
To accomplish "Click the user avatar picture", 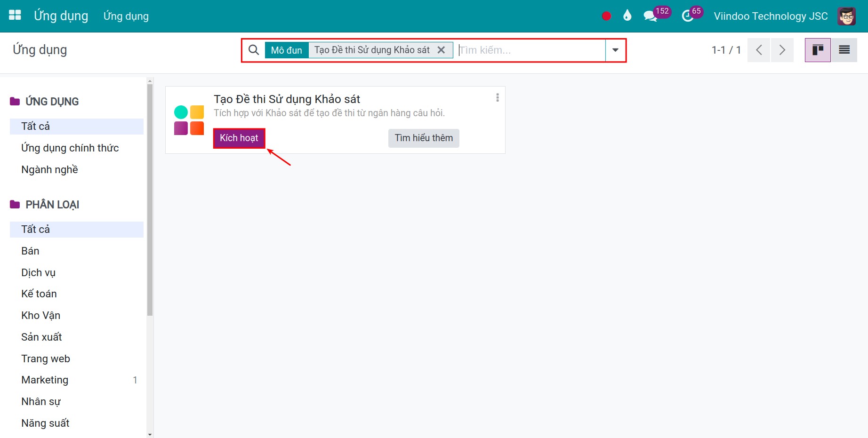I will (x=846, y=16).
